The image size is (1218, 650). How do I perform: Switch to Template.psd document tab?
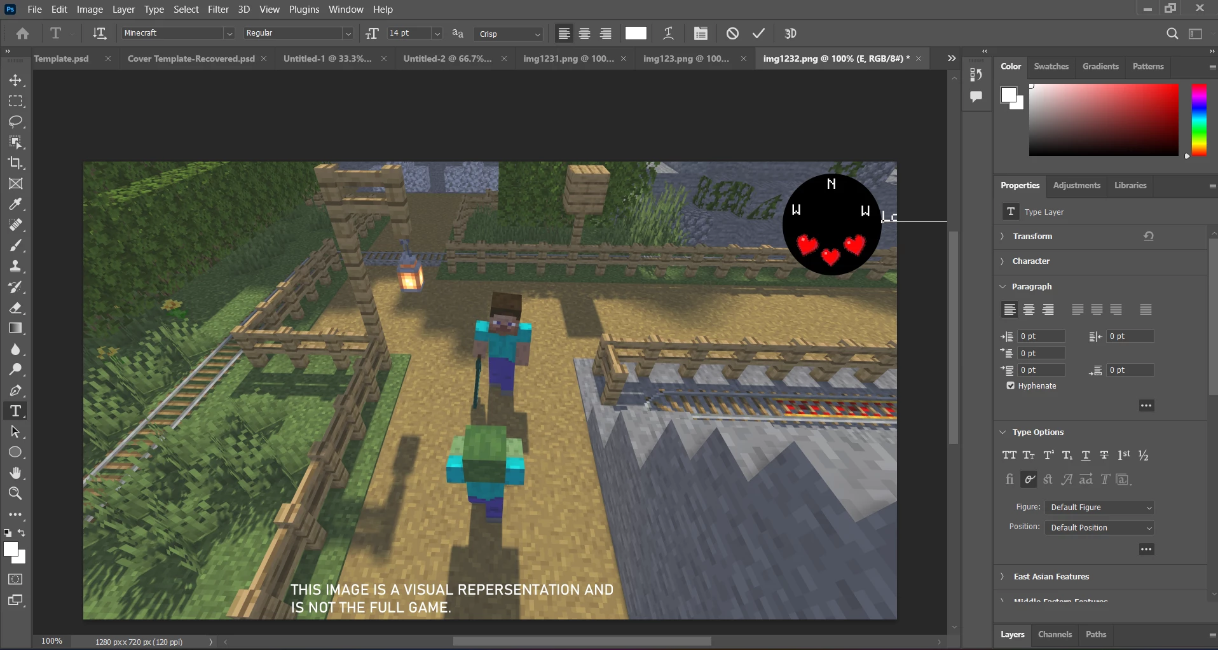[x=62, y=59]
